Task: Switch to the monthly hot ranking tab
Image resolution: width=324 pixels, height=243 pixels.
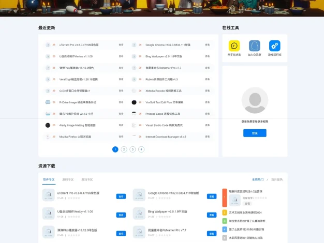Action: pyautogui.click(x=277, y=179)
